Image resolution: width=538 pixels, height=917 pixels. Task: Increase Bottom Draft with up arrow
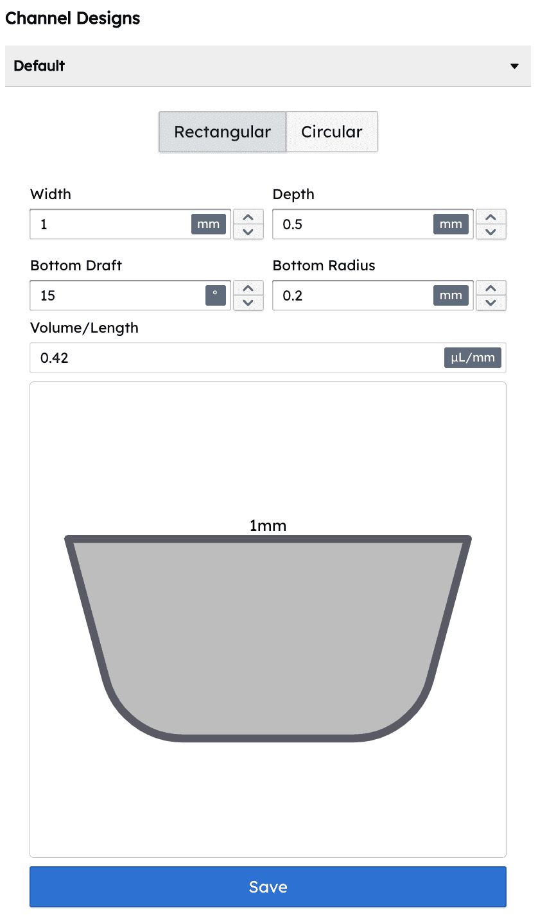[248, 288]
